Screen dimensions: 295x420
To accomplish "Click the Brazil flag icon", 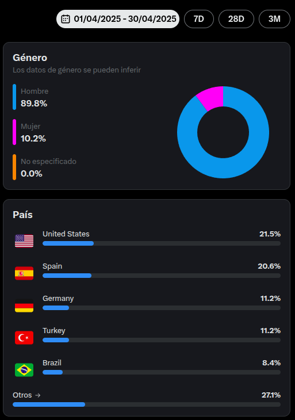I will coord(24,369).
